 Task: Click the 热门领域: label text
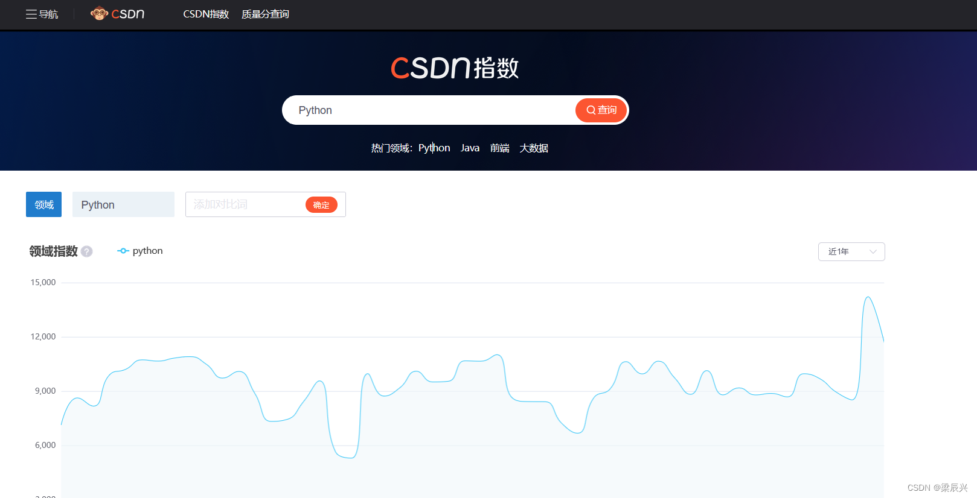point(391,148)
